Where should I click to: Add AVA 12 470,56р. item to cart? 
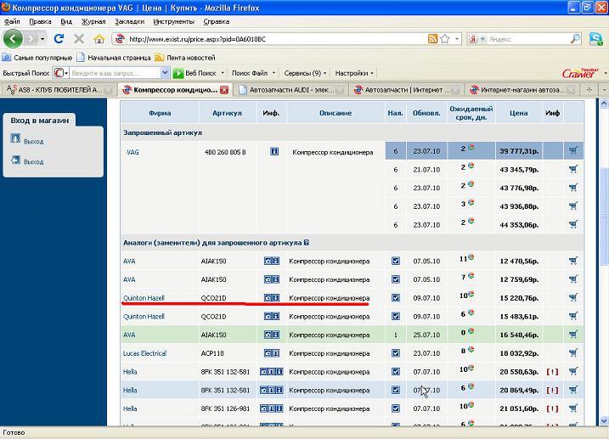coord(573,261)
